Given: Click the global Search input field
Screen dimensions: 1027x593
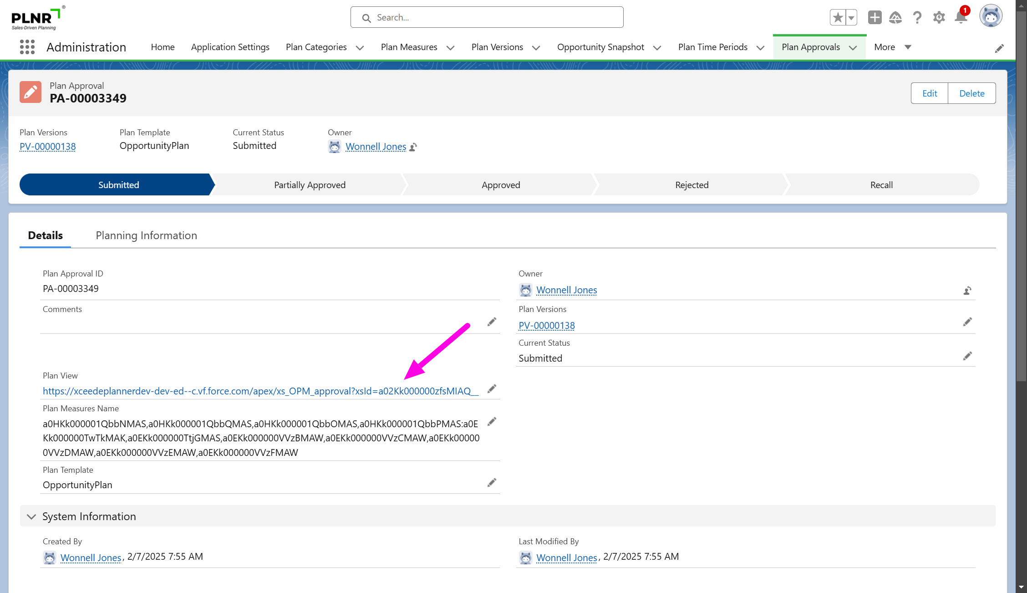Looking at the screenshot, I should 487,17.
